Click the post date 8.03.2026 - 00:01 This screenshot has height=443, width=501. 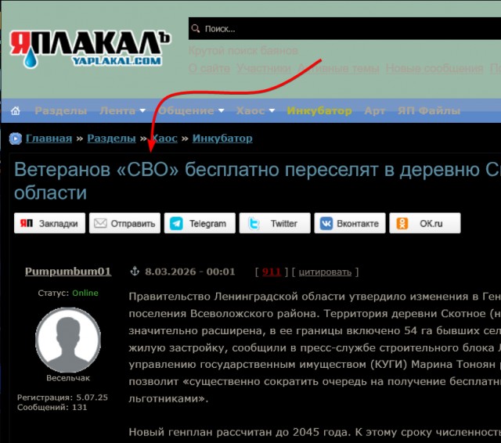[190, 272]
